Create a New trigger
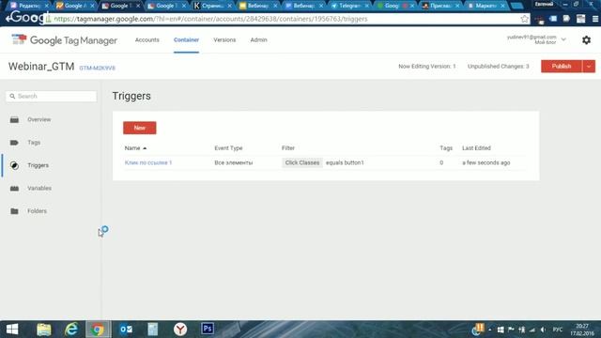Screen dimensions: 601x338 pyautogui.click(x=140, y=128)
